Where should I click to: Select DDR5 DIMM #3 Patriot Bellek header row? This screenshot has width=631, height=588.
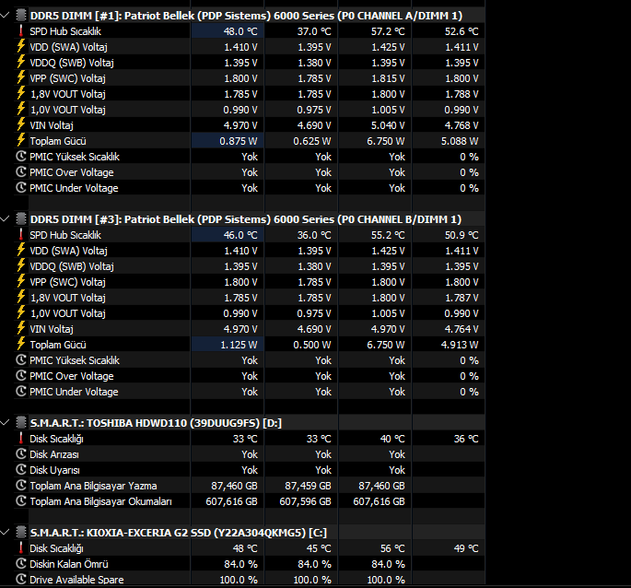coord(245,219)
